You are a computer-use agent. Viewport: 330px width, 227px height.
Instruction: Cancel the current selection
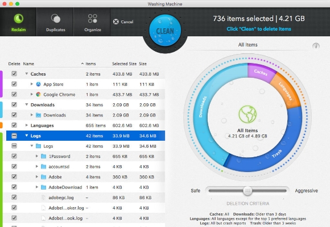(123, 22)
